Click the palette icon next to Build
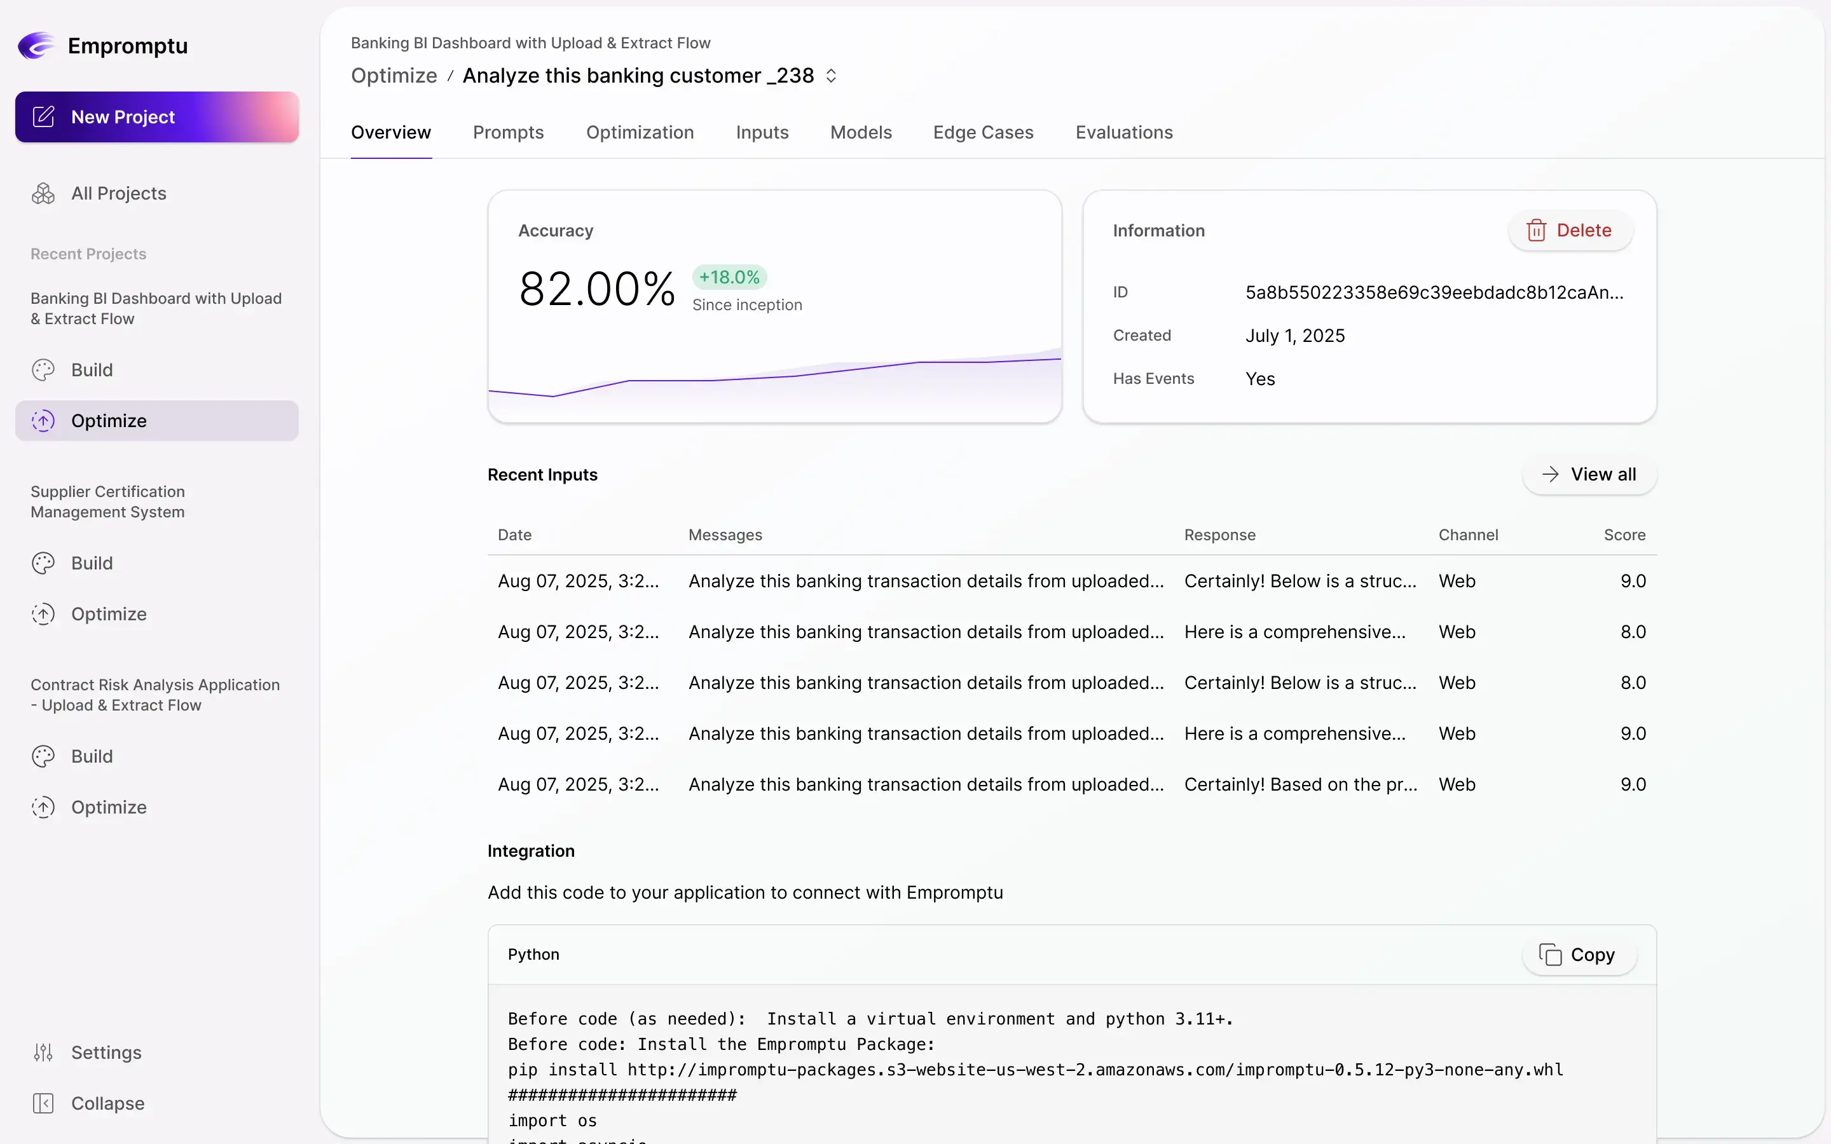The width and height of the screenshot is (1831, 1144). [43, 370]
